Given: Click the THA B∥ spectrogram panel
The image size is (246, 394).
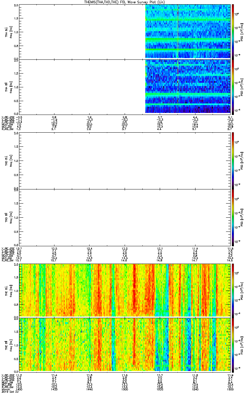Looking at the screenshot, I should (125, 87).
